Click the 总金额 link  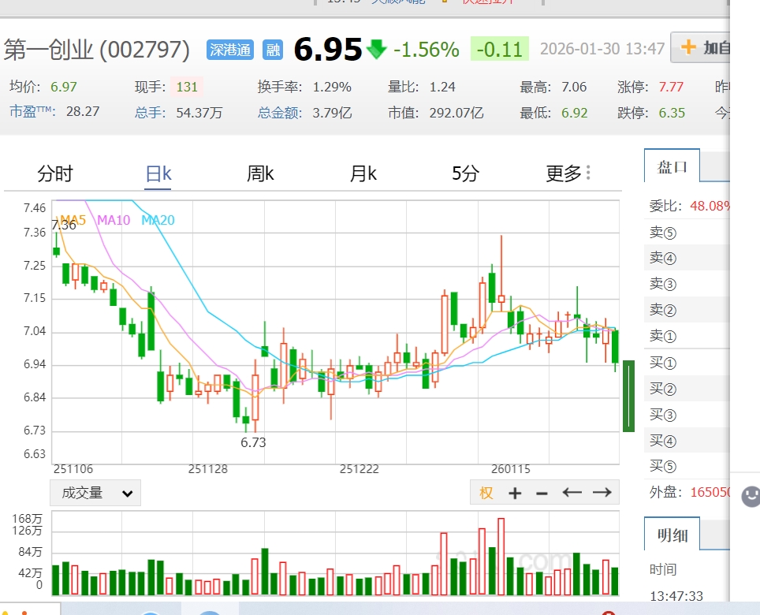[280, 113]
